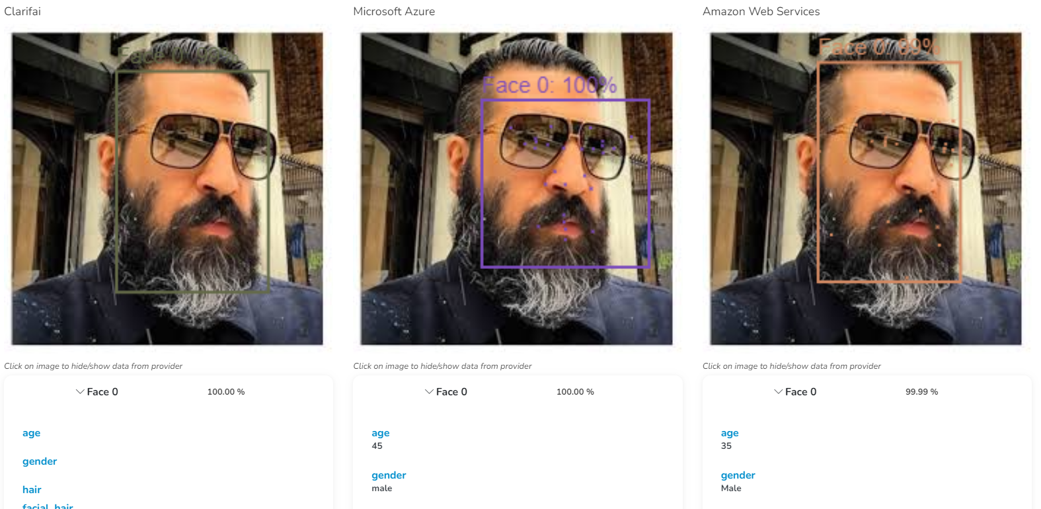Click the gender label in Clarifai panel
This screenshot has height=509, width=1041.
click(x=40, y=461)
